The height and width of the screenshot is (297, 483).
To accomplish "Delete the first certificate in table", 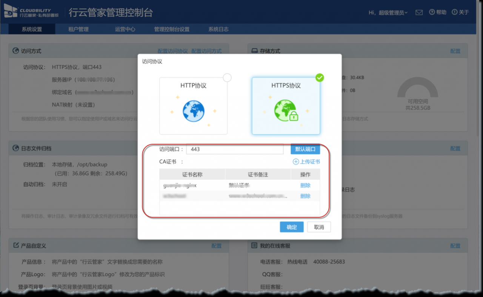I will point(305,185).
